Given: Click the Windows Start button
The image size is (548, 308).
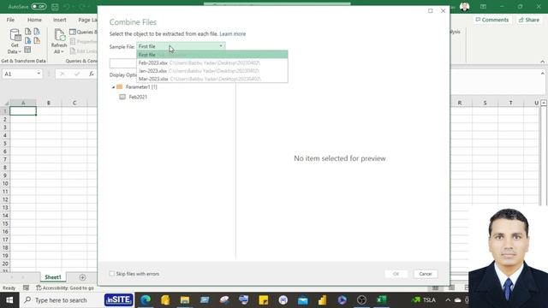Looking at the screenshot, I should coord(9,300).
